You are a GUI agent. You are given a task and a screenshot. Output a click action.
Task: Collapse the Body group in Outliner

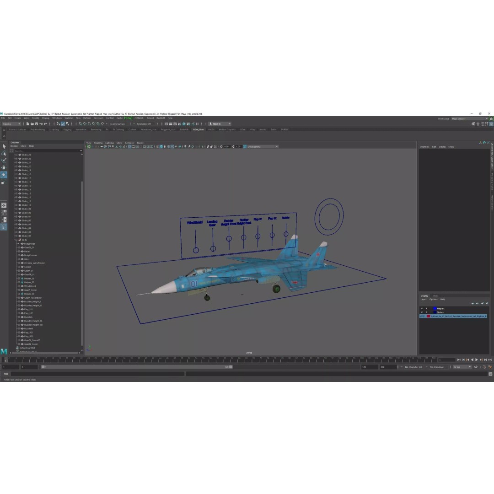click(x=16, y=240)
